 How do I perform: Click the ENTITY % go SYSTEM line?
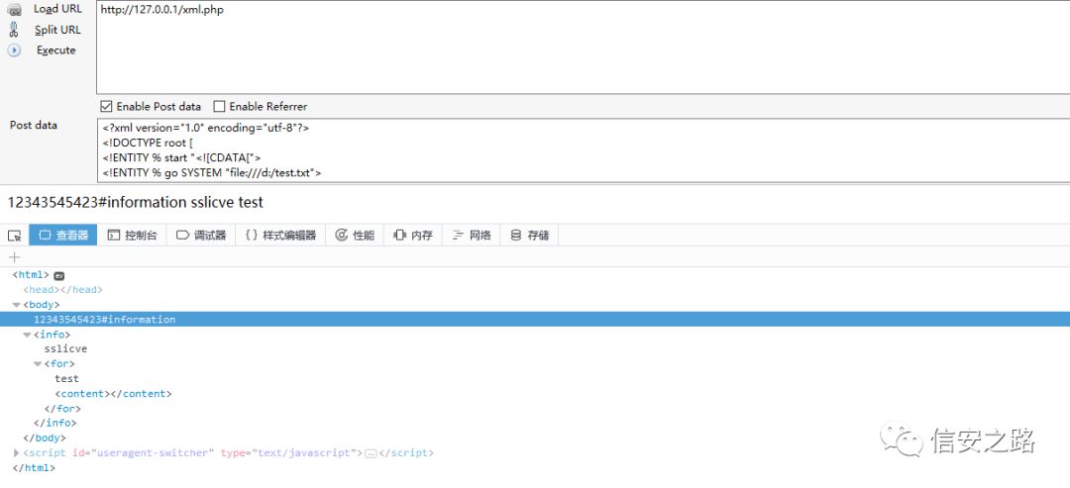tap(212, 172)
